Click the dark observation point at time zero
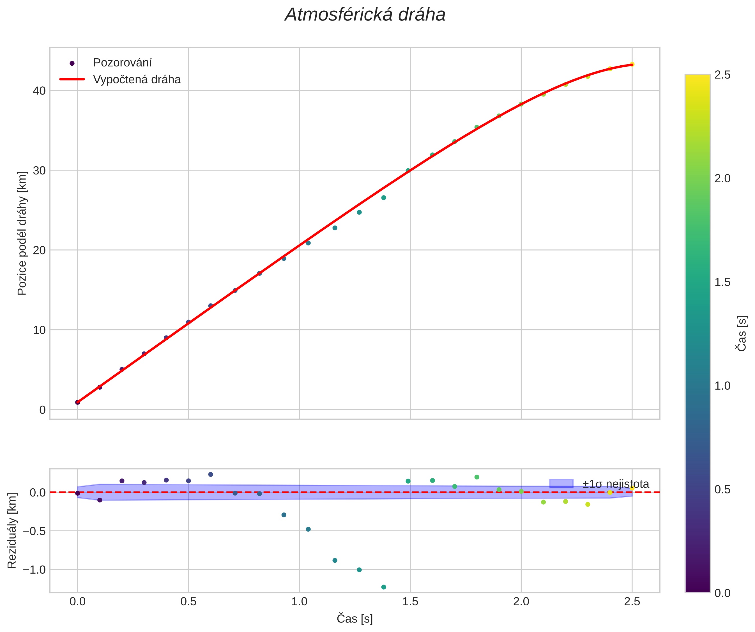 pos(77,402)
